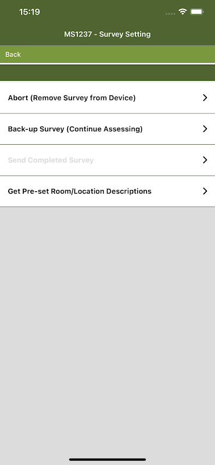The height and width of the screenshot is (465, 215).
Task: Tap the home indicator bar
Action: coord(107,459)
